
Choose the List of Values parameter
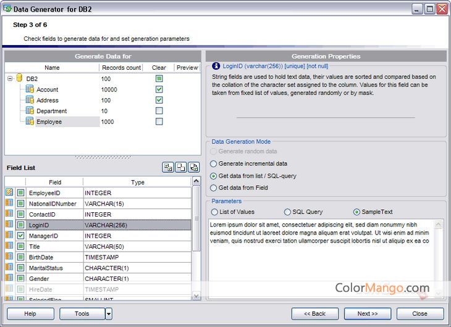(214, 212)
